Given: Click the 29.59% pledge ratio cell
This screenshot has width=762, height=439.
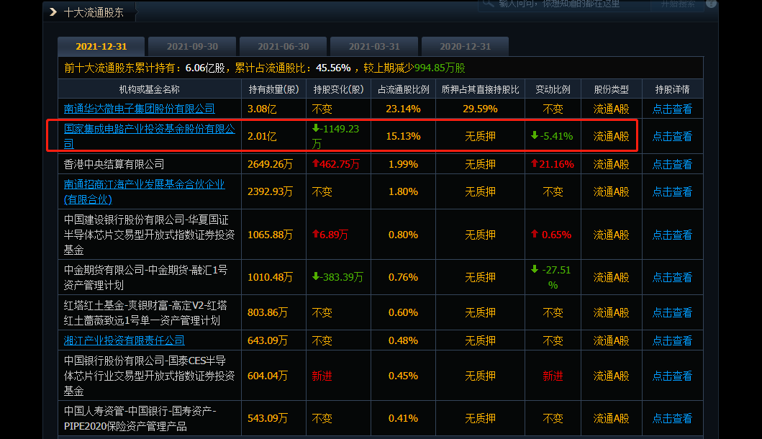Looking at the screenshot, I should 480,109.
